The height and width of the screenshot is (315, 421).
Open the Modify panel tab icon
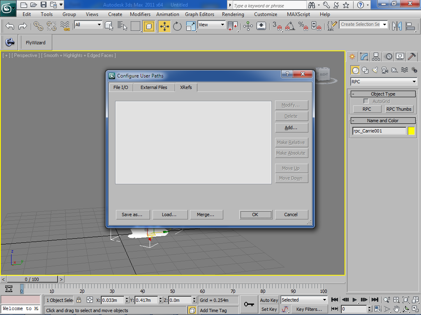point(364,57)
